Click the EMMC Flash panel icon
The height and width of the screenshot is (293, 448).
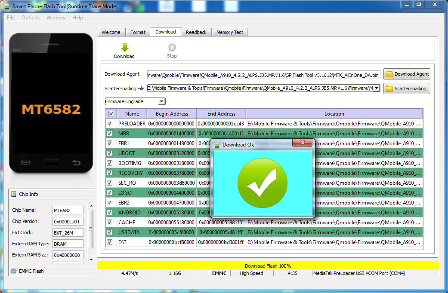[x=12, y=271]
